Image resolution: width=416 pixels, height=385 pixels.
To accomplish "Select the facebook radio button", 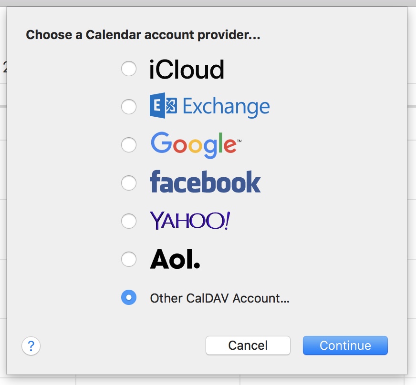I will 128,182.
